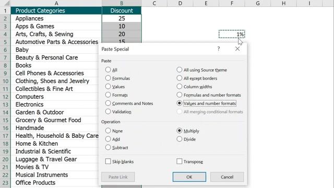334x188 pixels.
Task: Click Automotive Parts & Accessories cell
Action: pyautogui.click(x=56, y=42)
